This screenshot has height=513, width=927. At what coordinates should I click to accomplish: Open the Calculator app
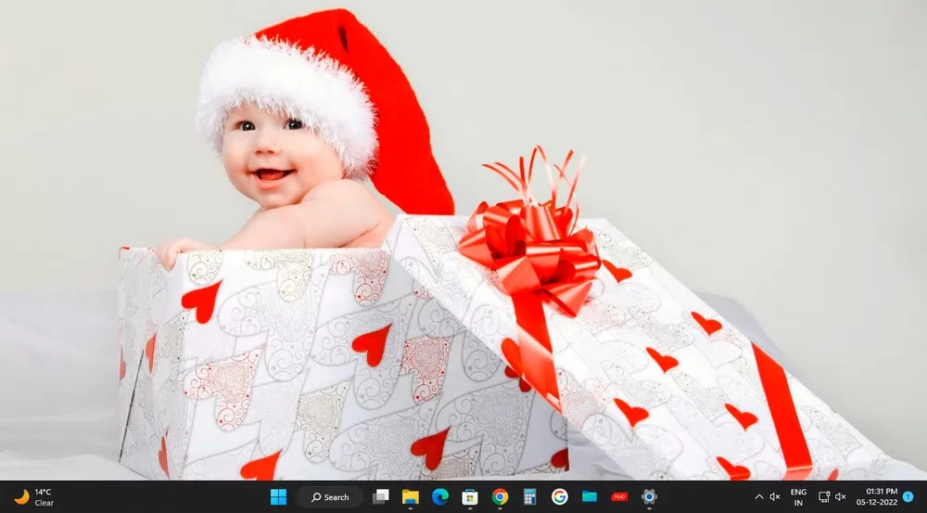coord(529,497)
